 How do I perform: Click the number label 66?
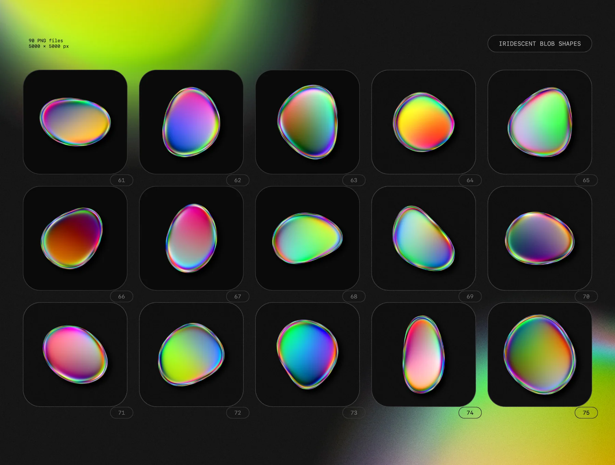point(122,296)
